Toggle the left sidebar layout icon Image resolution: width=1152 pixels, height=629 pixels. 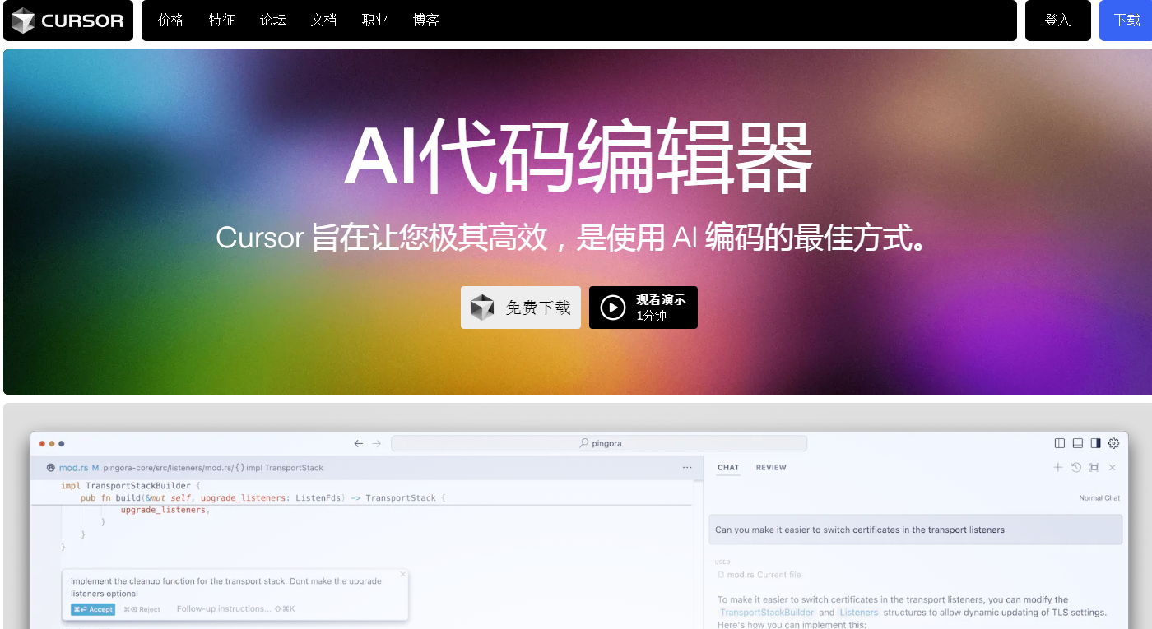pyautogui.click(x=1060, y=443)
